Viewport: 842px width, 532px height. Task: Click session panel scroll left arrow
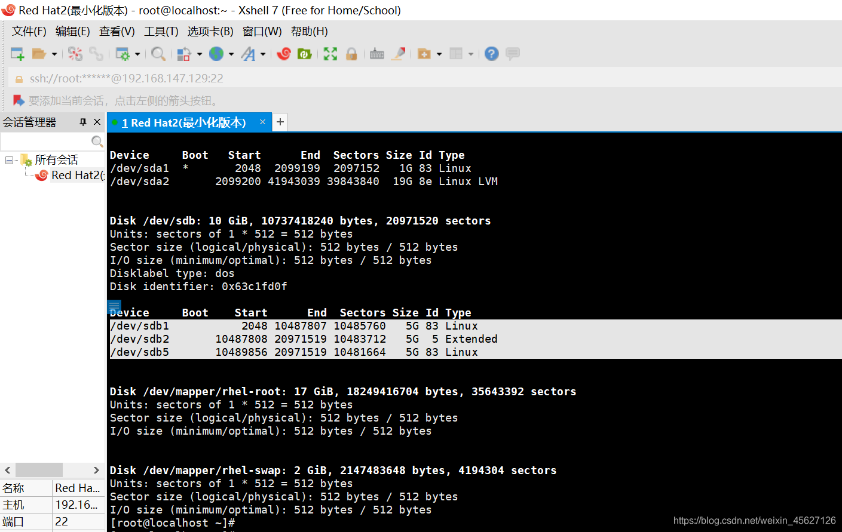(x=7, y=470)
